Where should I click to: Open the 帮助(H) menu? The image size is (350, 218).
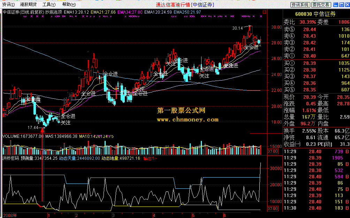[69, 5]
